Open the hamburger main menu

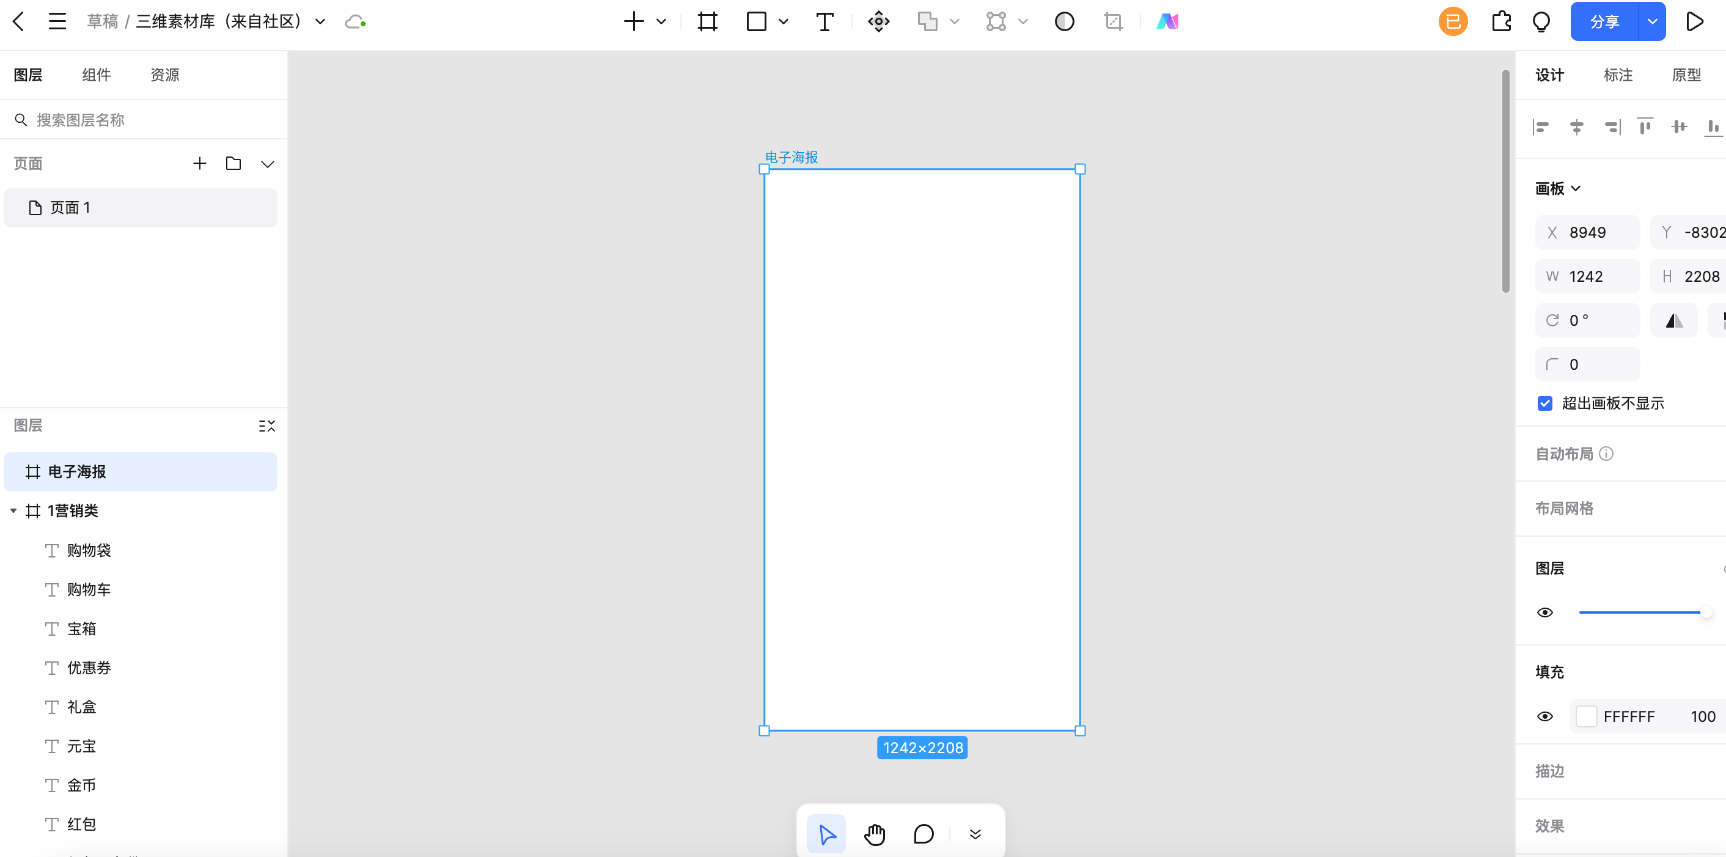pos(57,21)
